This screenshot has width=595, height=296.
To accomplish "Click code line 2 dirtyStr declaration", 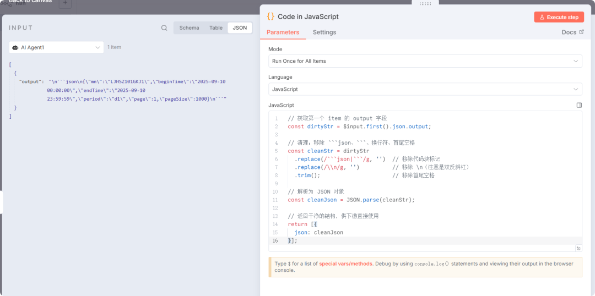I will (359, 126).
